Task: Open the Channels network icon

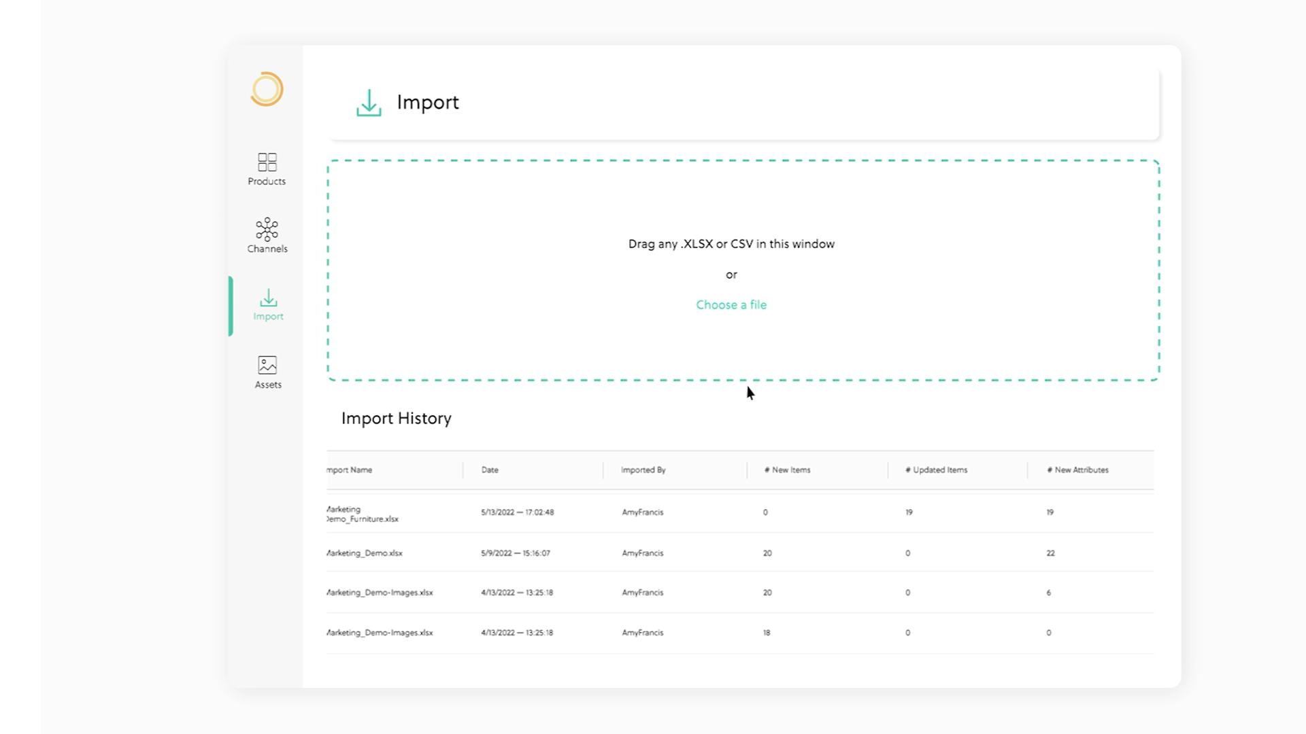Action: tap(267, 230)
